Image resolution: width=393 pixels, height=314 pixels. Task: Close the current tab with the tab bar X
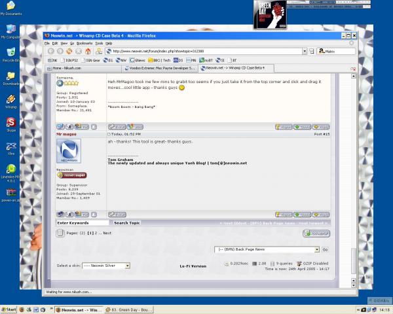coord(353,69)
